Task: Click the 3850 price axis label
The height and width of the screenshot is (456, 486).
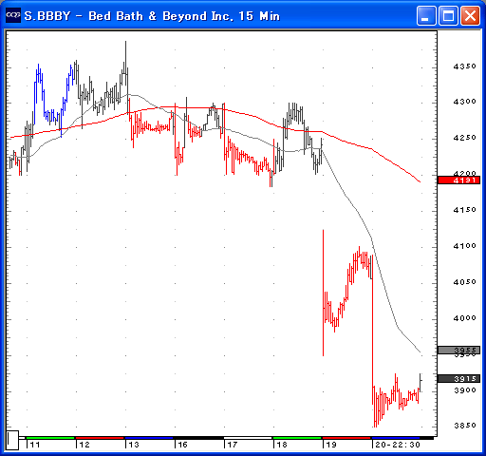Action: click(x=465, y=426)
